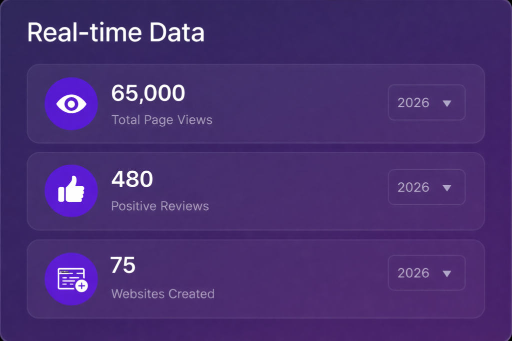The height and width of the screenshot is (341, 512).
Task: Click the "Positive Reviews" label
Action: click(160, 206)
